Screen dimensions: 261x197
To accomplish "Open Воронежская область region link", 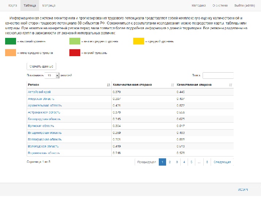I will 43,153.
